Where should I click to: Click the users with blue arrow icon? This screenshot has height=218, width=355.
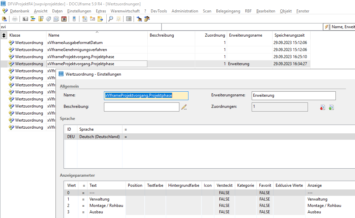[139, 19]
